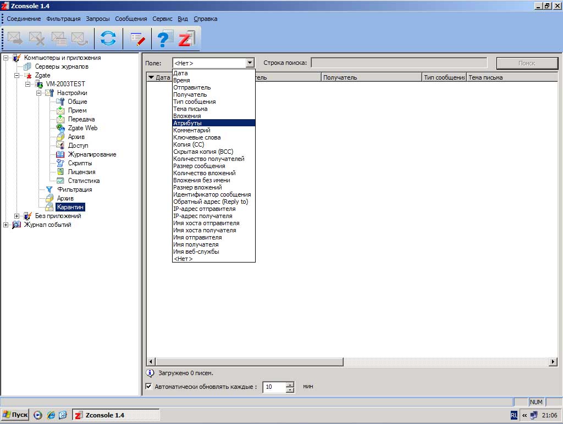Select the Прием settings node
The image size is (563, 424).
click(77, 110)
